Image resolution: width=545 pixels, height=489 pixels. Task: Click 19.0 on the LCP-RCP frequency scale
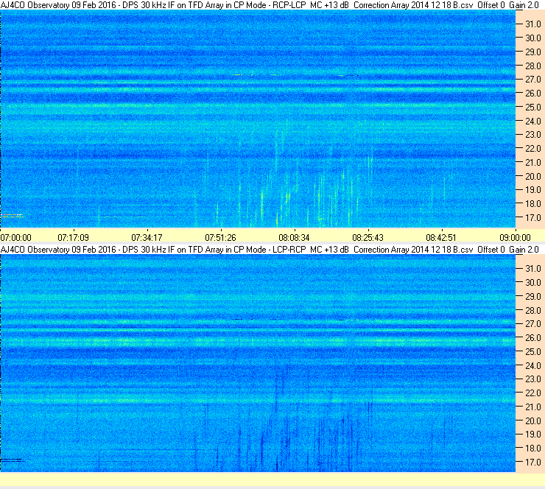(533, 434)
